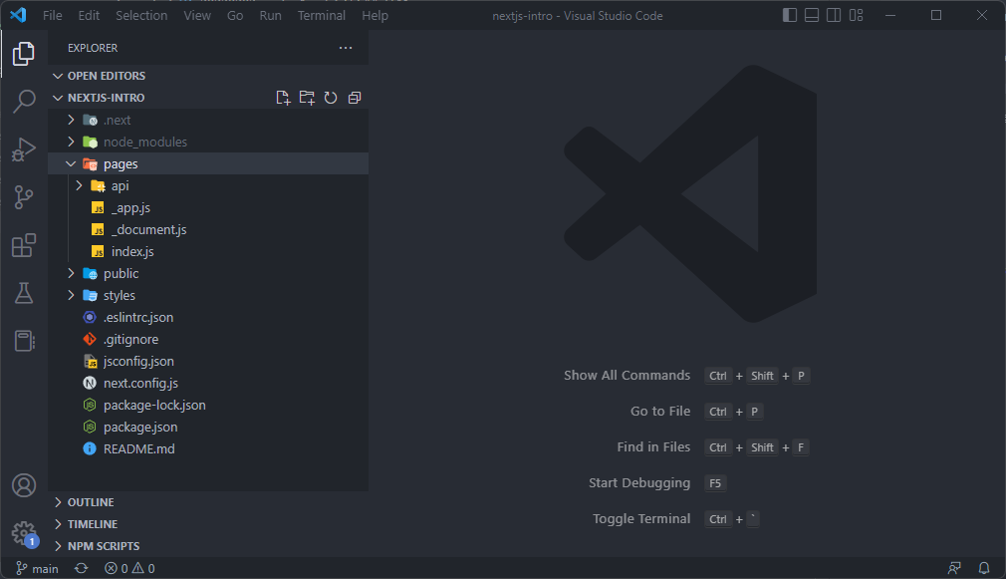The height and width of the screenshot is (579, 1006).
Task: Open the Extensions view
Action: point(24,245)
